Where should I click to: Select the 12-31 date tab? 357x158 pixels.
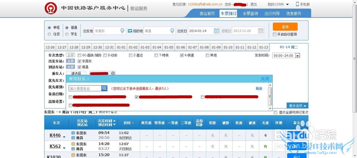[x=109, y=47]
